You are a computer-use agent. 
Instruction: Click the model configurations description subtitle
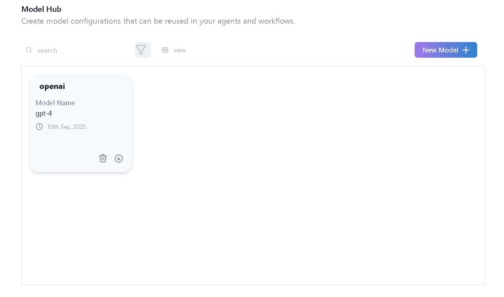pyautogui.click(x=158, y=21)
